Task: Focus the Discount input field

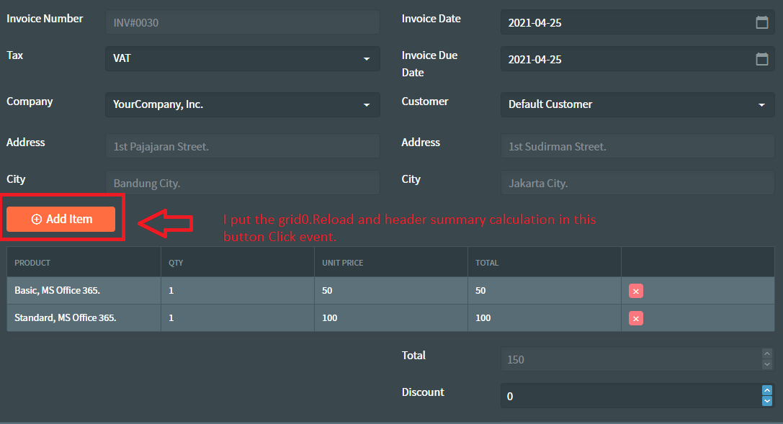Action: 632,396
